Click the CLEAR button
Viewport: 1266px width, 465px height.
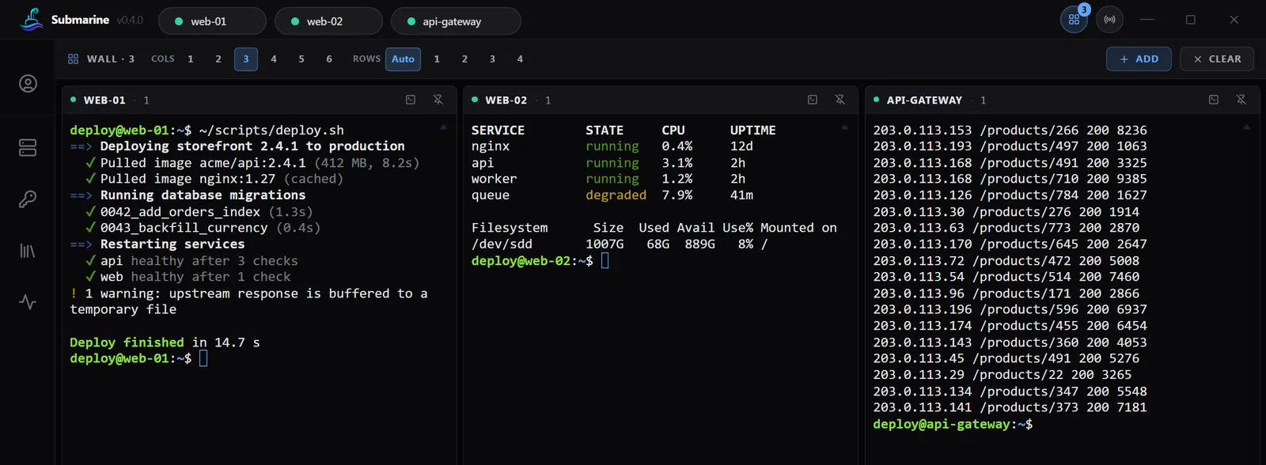coord(1217,59)
